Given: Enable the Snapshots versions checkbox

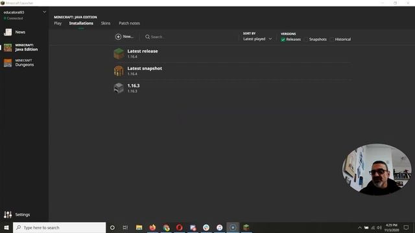Looking at the screenshot, I should [x=306, y=39].
